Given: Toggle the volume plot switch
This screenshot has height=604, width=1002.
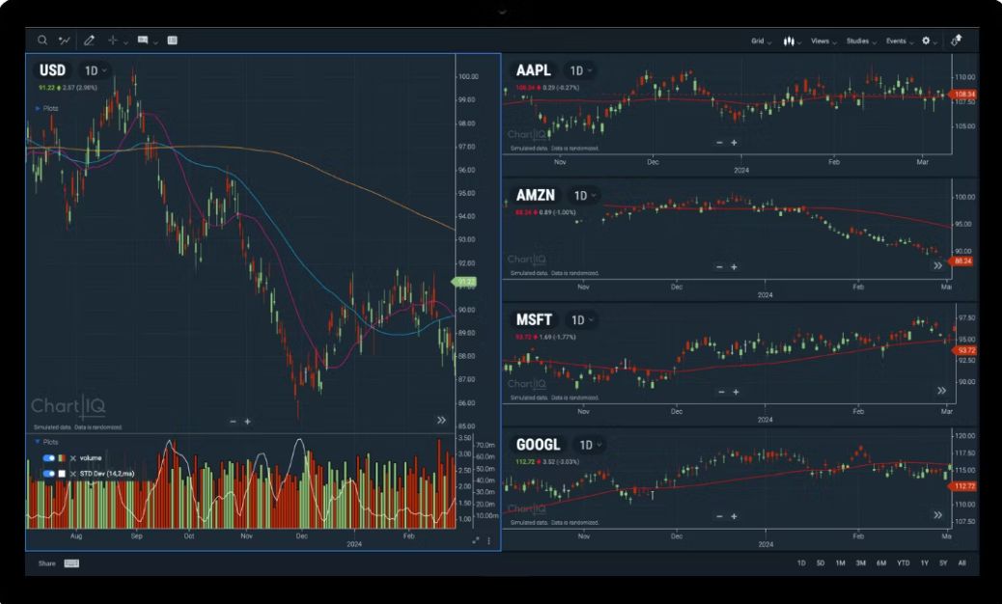Looking at the screenshot, I should coord(48,457).
